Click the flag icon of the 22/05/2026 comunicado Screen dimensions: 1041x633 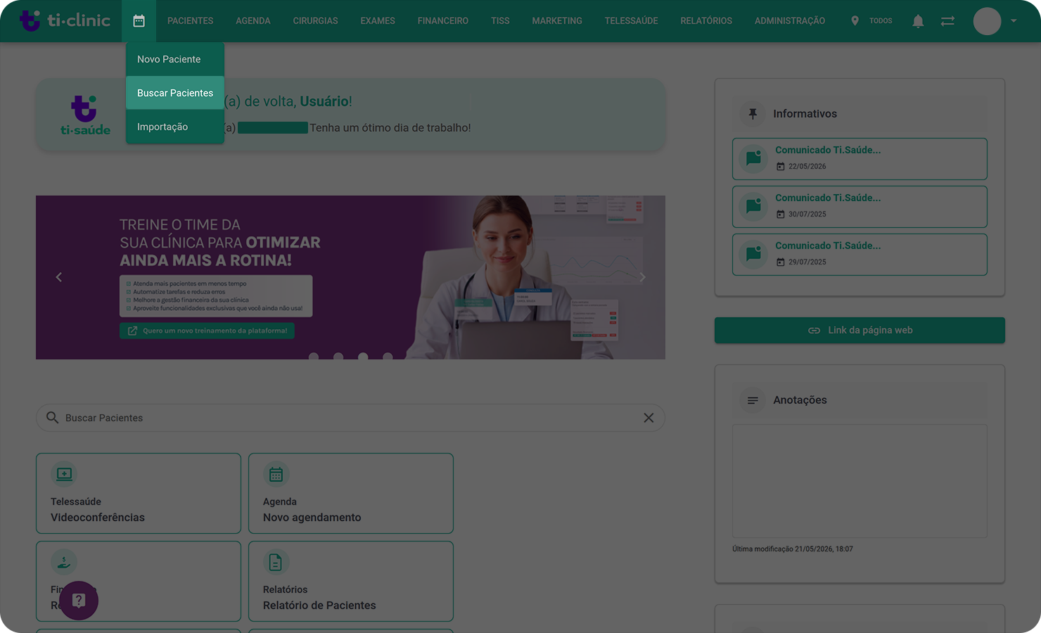pyautogui.click(x=753, y=159)
